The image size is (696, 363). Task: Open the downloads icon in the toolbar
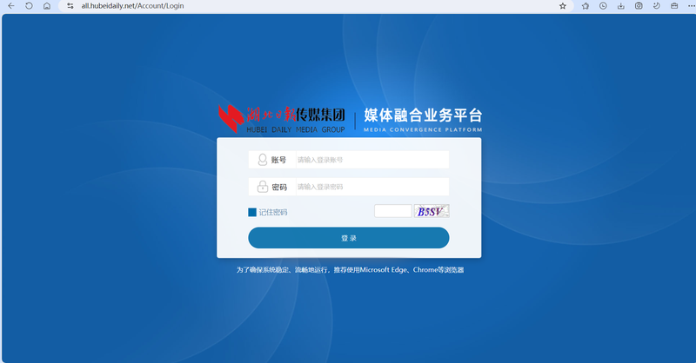620,6
